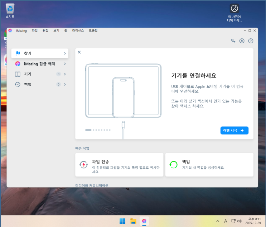The width and height of the screenshot is (266, 227).
Task: Expand the 백업 sidebar chevron
Action: [x=65, y=84]
